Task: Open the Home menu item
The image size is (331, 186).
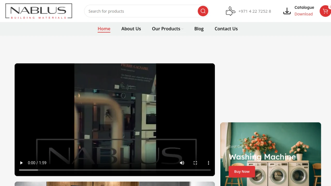Action: 104,29
